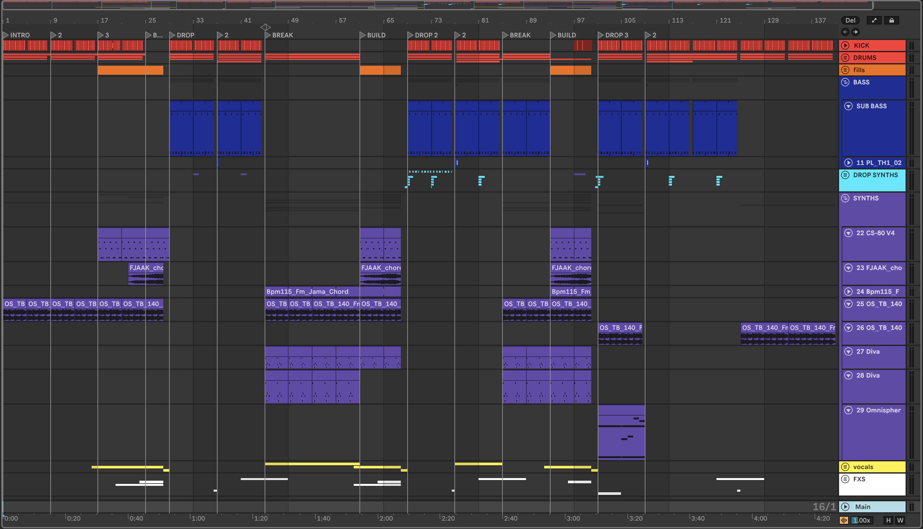Select the KICK track name
The image size is (923, 529).
pyautogui.click(x=861, y=45)
